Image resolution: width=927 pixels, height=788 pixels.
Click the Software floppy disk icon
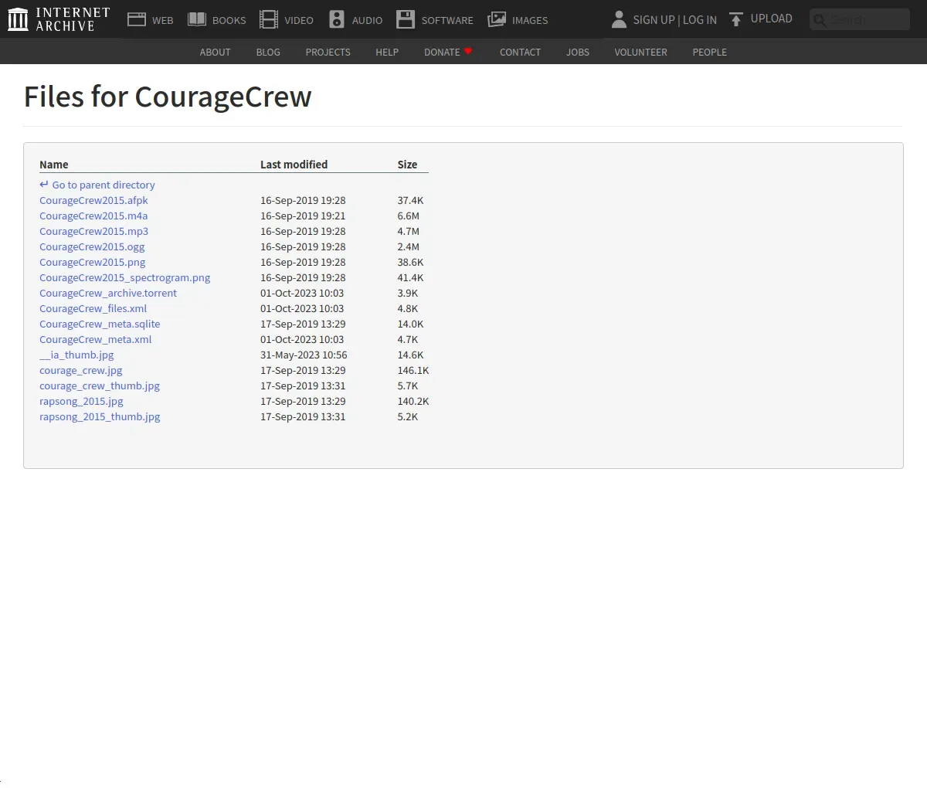point(406,19)
